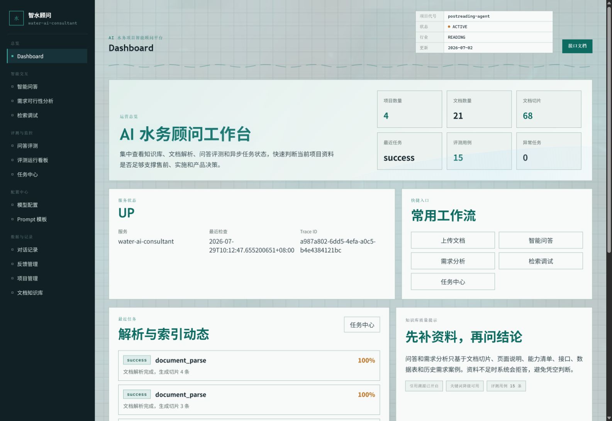This screenshot has height=421, width=612.
Task: Click the 需求分析 workflow button
Action: point(453,261)
